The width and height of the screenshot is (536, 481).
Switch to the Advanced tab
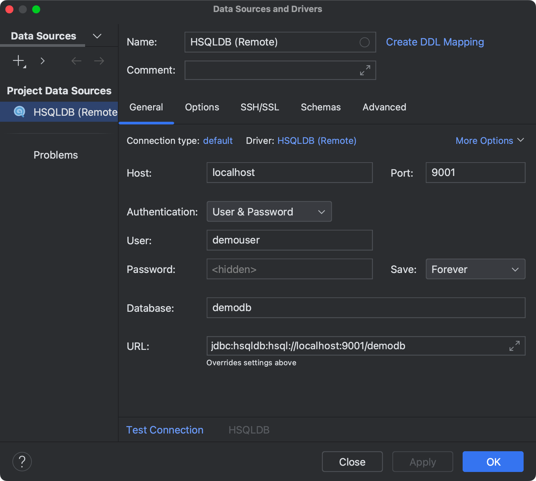pos(384,107)
